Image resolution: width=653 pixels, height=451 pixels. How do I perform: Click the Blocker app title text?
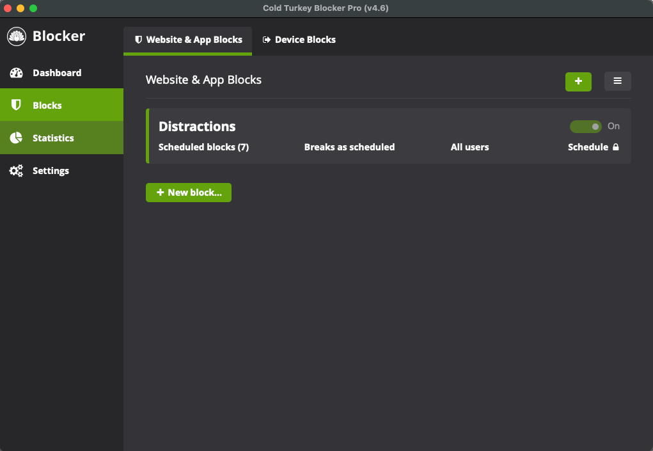tap(59, 36)
